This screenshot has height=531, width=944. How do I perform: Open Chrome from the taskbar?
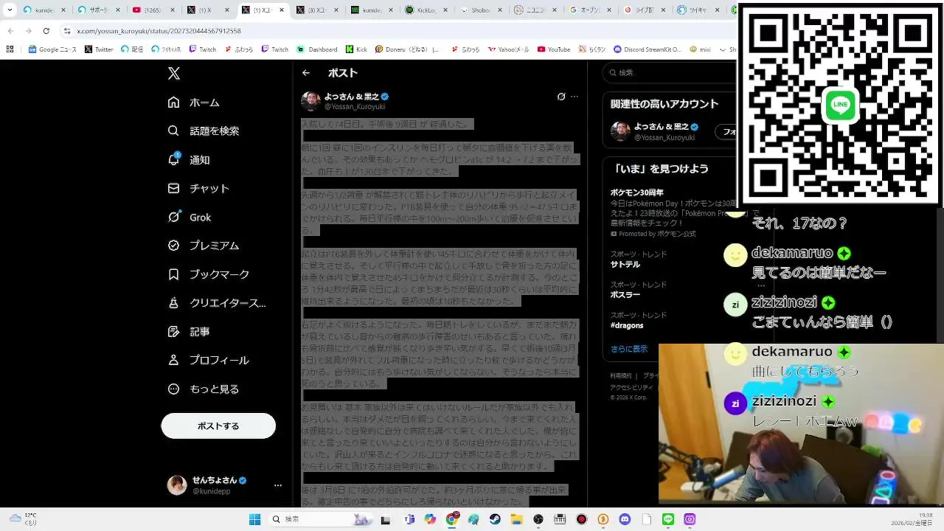click(x=452, y=519)
